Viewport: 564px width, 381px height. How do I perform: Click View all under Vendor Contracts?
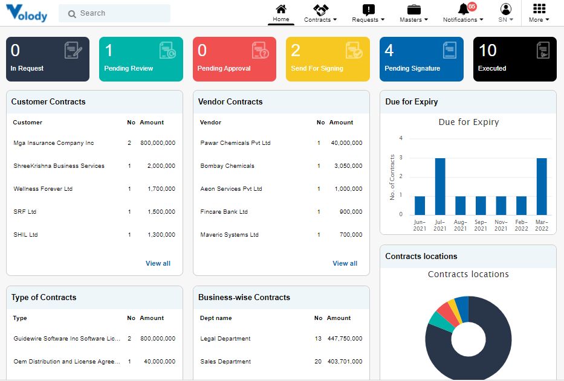(x=345, y=263)
